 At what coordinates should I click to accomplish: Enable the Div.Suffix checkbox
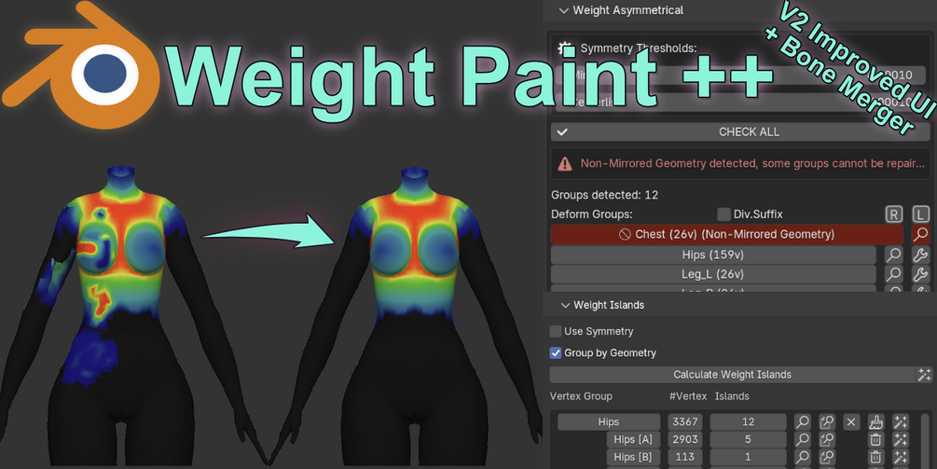tap(723, 214)
